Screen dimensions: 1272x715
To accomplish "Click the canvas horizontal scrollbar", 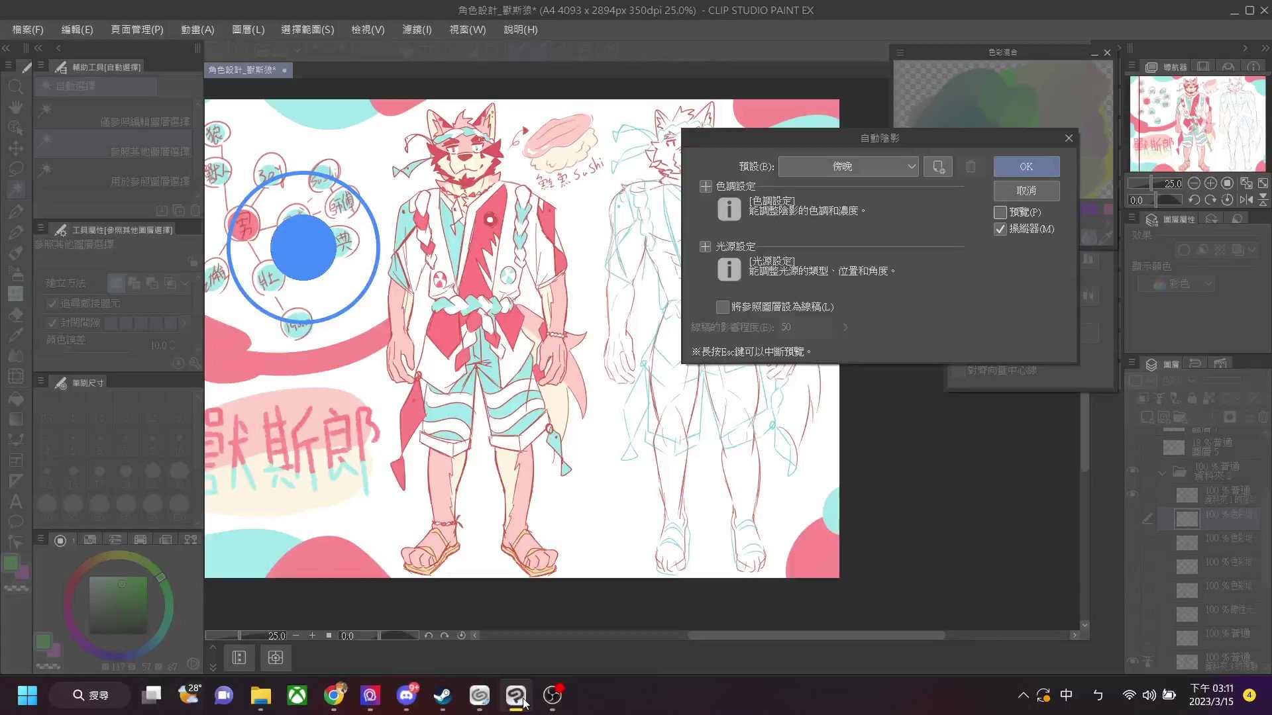I will pyautogui.click(x=815, y=636).
